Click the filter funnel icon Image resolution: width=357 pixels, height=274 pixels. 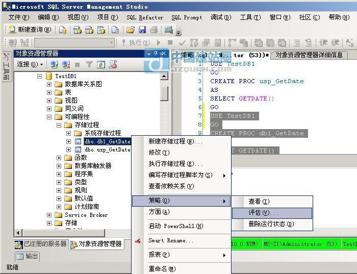[89, 65]
